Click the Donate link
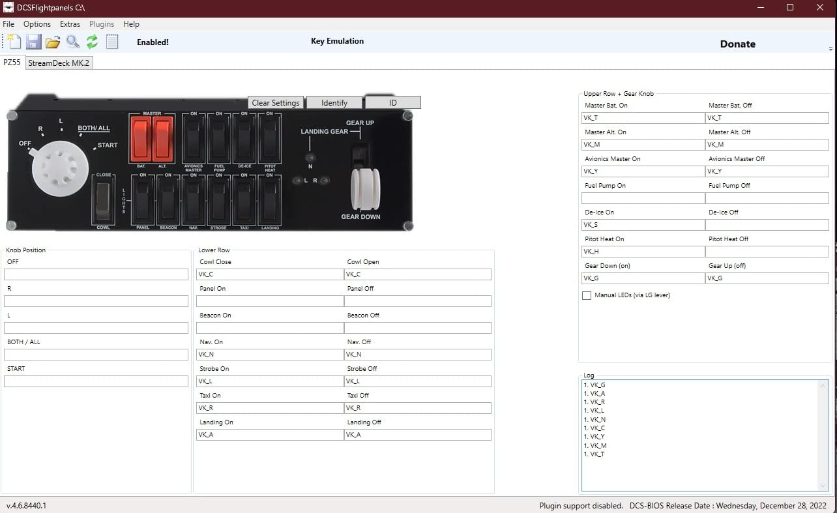Viewport: 837px width, 513px height. click(737, 44)
